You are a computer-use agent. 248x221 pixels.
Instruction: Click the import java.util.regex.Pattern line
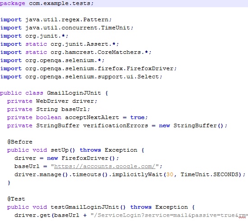56,19
